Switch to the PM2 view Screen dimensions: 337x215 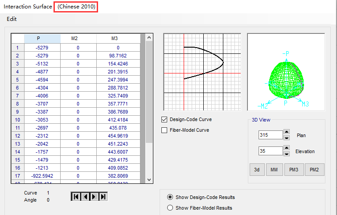(x=314, y=170)
